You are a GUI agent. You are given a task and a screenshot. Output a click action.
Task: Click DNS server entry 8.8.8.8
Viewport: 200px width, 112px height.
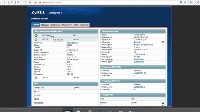point(36,91)
